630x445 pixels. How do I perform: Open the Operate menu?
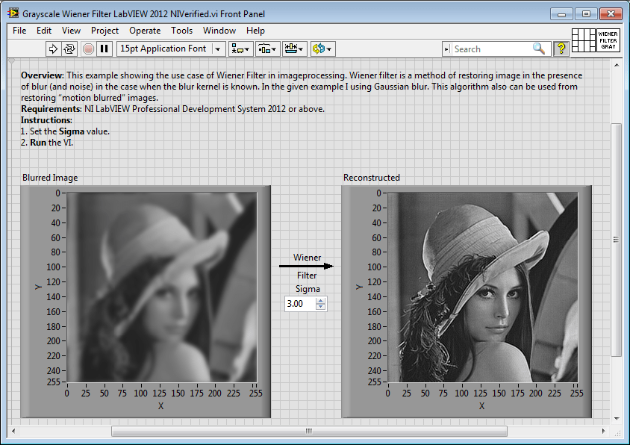point(145,31)
